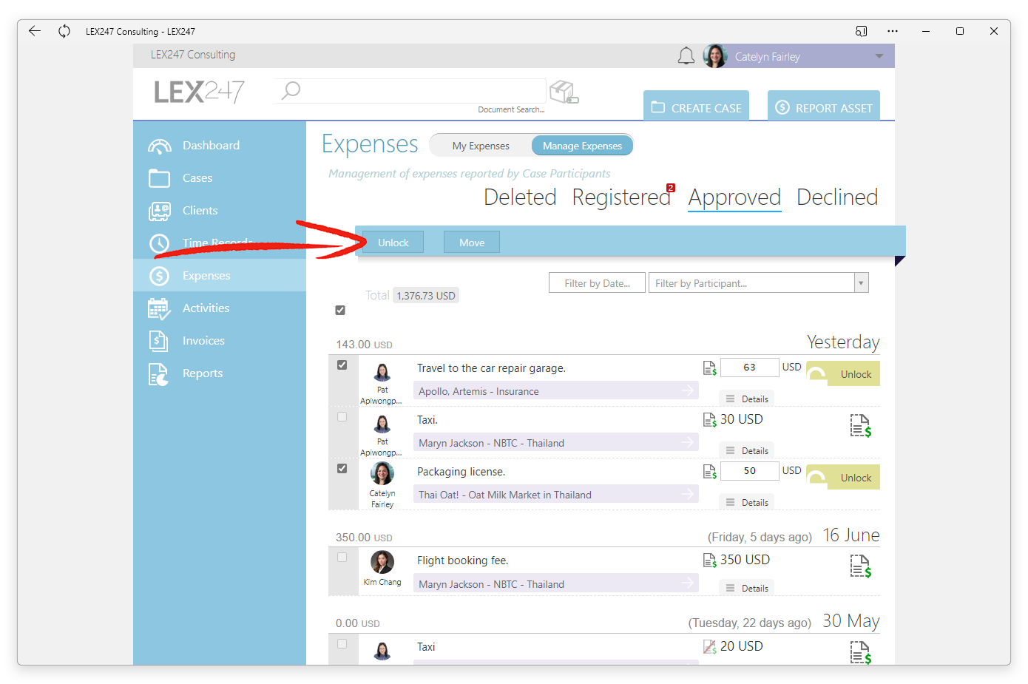Click Catelyn Fairley profile avatar in header
The width and height of the screenshot is (1028, 684).
click(x=715, y=56)
